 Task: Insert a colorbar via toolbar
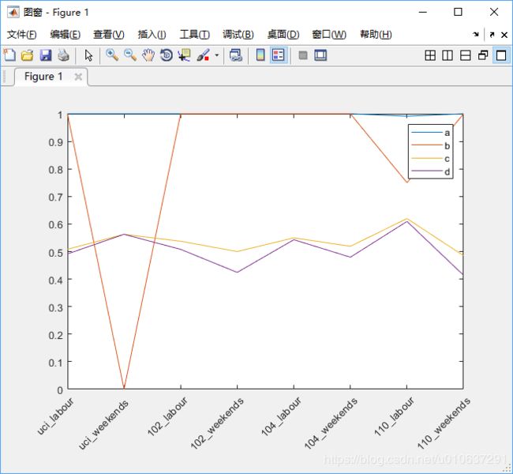260,55
